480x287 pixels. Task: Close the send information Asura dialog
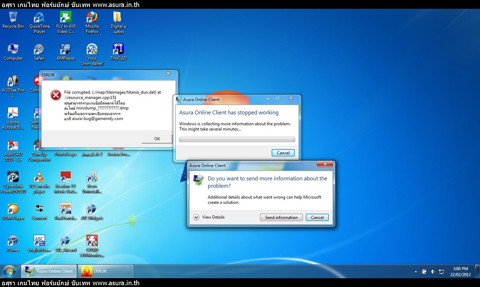point(325,164)
